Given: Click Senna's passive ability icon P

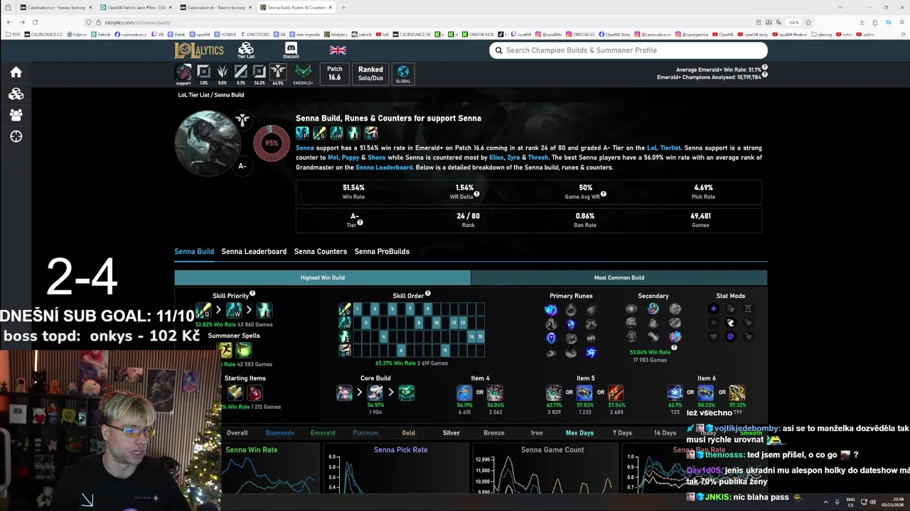Looking at the screenshot, I should pos(302,133).
